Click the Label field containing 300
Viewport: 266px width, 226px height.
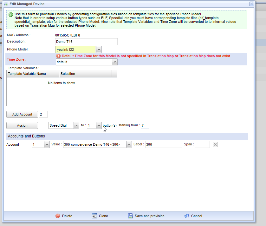point(163,144)
